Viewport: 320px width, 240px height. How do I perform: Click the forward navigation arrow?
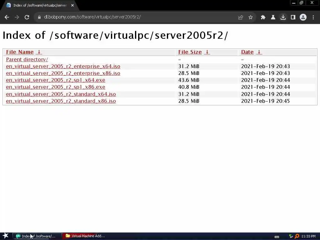pos(17,17)
